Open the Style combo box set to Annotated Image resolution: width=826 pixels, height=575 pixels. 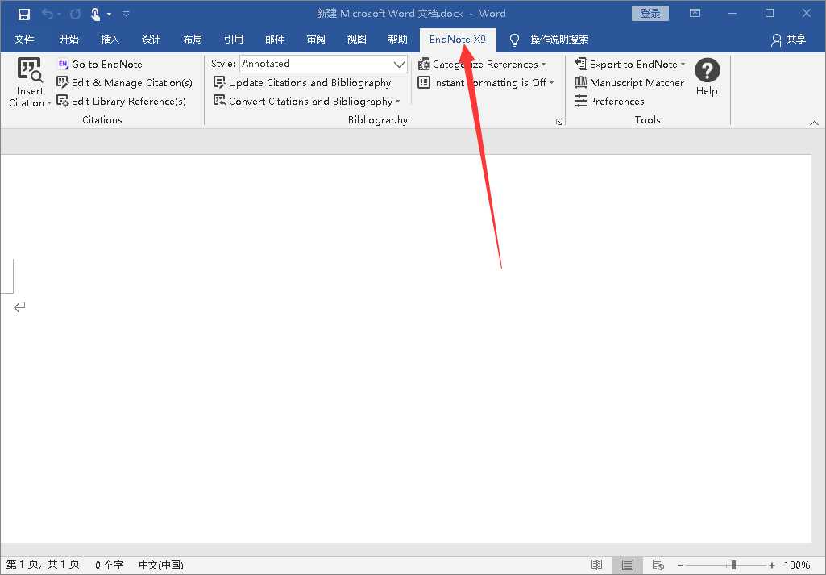pos(323,64)
